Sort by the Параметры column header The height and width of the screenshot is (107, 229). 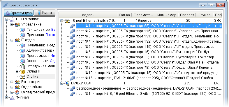tap(143, 15)
